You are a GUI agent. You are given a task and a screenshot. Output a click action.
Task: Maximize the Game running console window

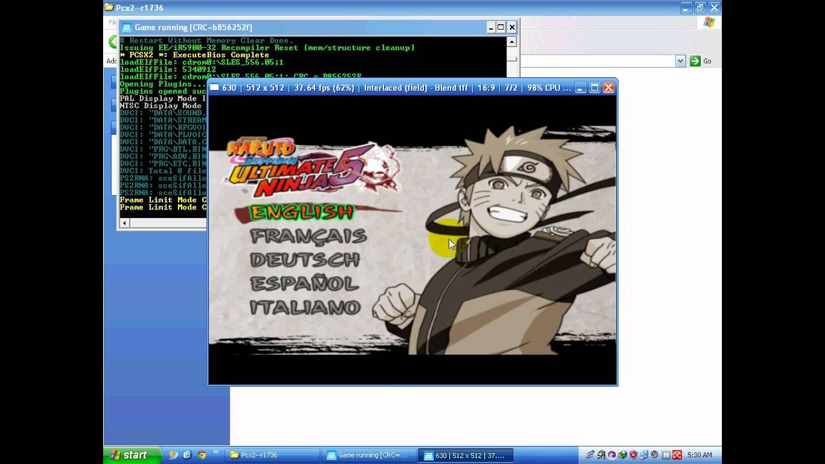click(x=501, y=27)
